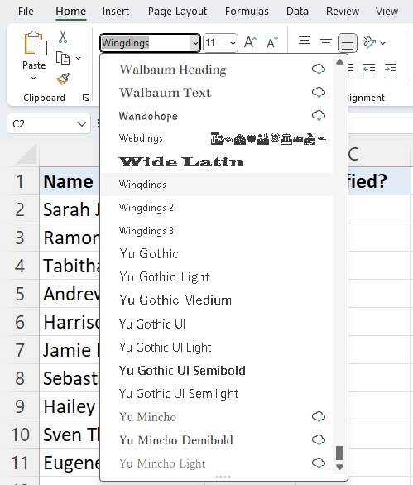Switch to the Insert tab
This screenshot has width=413, height=485.
point(116,12)
